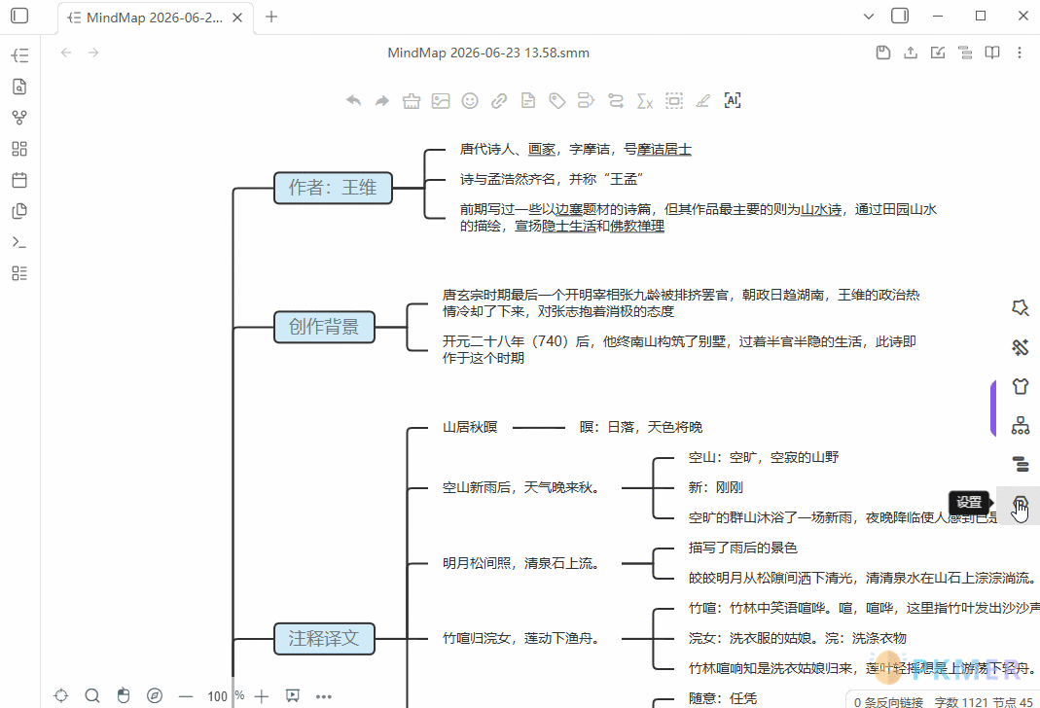Open the tab list dropdown chevron
This screenshot has height=708, width=1040.
[868, 17]
